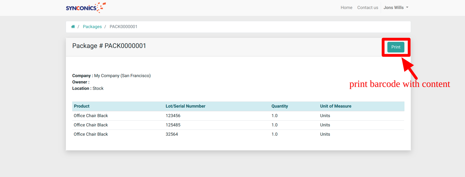Image resolution: width=465 pixels, height=177 pixels.
Task: Click the home icon in the breadcrumb
Action: 73,26
